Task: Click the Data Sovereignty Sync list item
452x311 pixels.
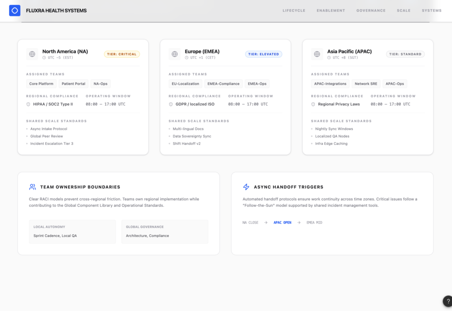Action: 192,136
